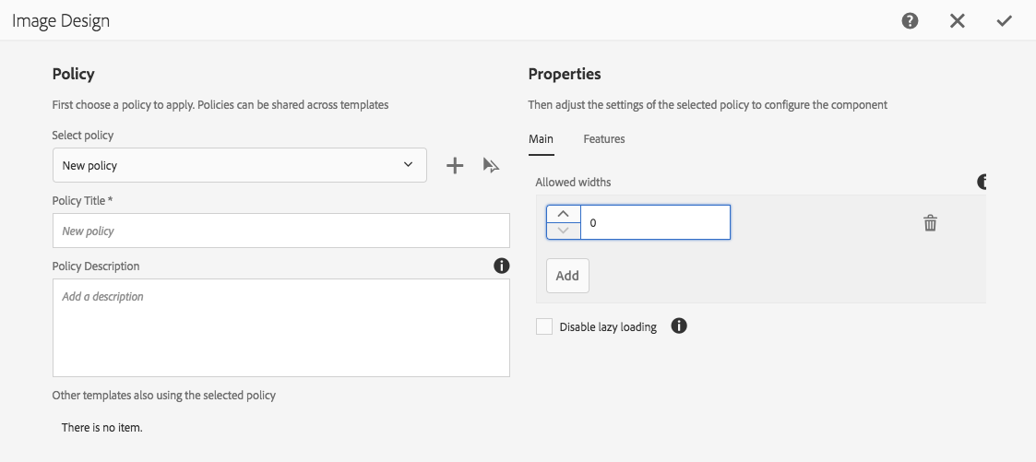The height and width of the screenshot is (462, 1036).
Task: Enable the Disable lazy loading checkbox
Action: coord(544,326)
